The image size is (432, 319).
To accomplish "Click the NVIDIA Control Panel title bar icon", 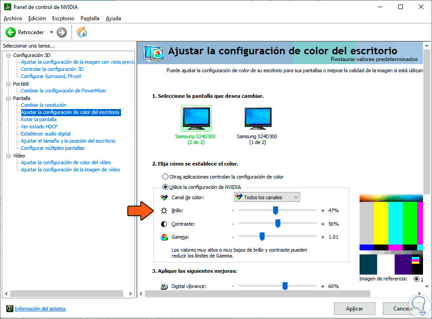I will [8, 7].
